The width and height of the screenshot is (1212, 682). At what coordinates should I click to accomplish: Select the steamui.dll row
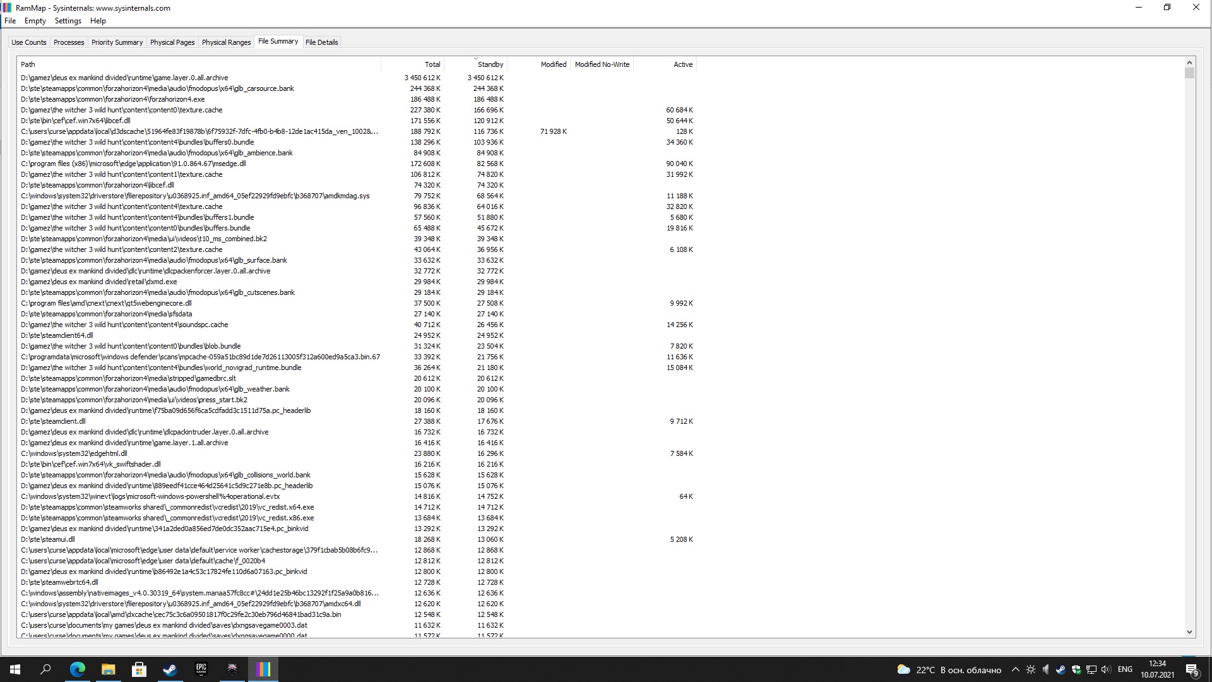tap(357, 539)
